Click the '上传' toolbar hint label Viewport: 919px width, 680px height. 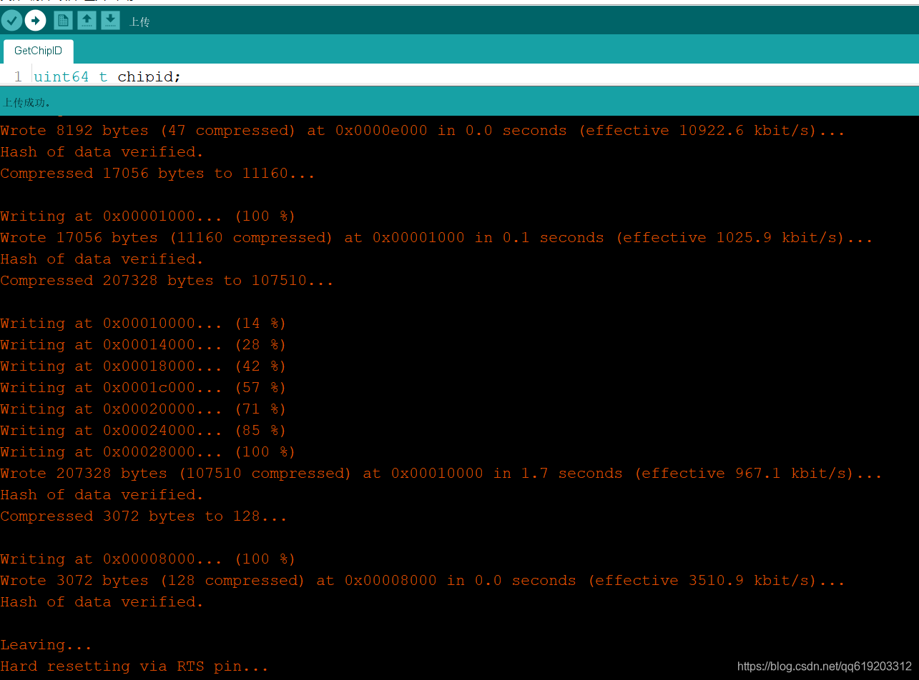[139, 22]
